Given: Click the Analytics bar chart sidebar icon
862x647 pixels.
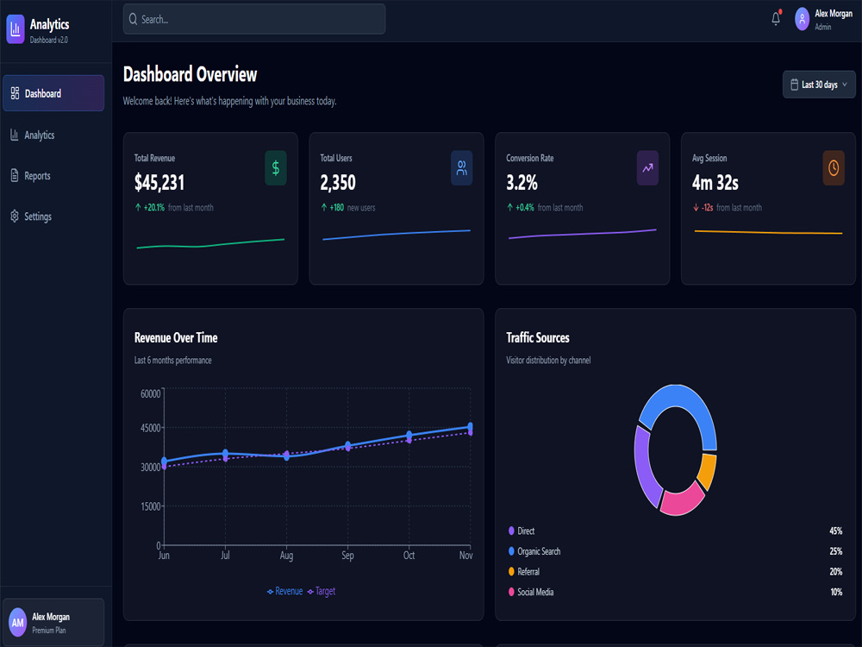Looking at the screenshot, I should tap(15, 135).
